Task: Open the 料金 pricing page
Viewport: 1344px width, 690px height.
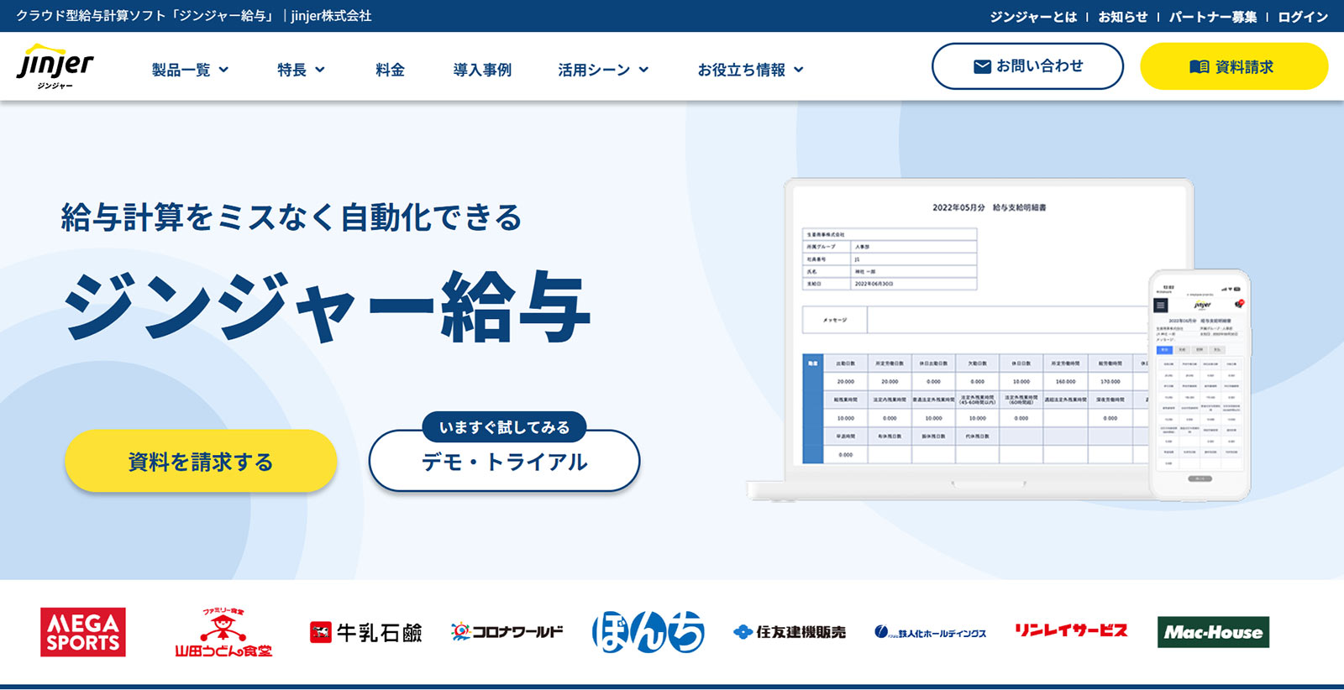Action: click(390, 70)
